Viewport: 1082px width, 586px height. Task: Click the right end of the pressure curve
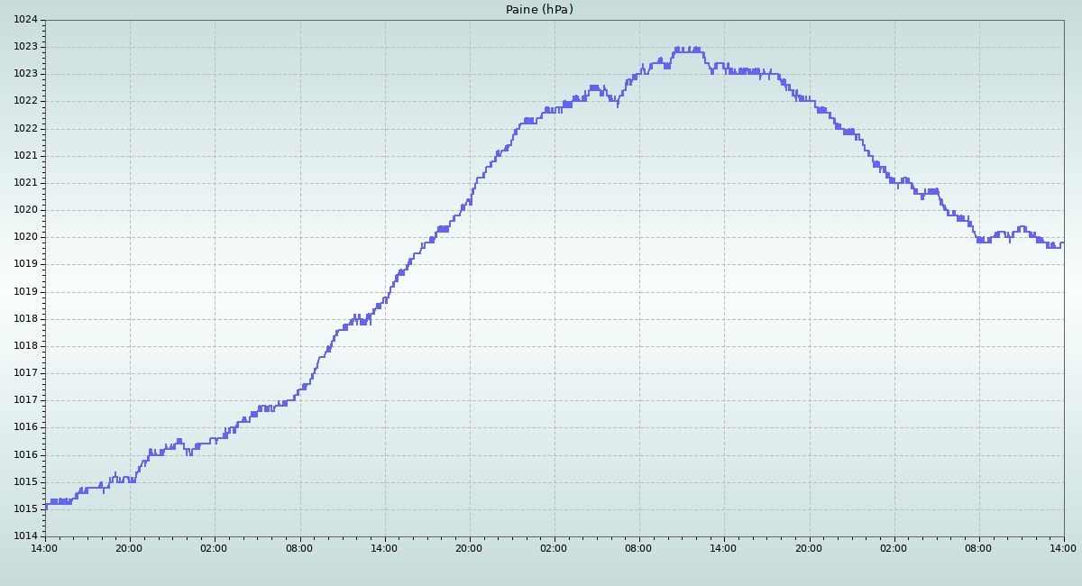point(1063,243)
